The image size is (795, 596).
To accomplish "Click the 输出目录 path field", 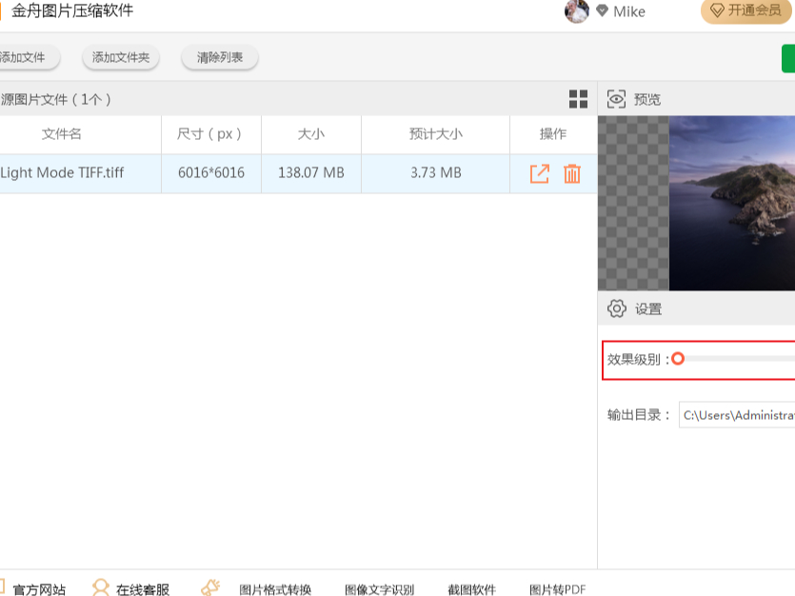I will (737, 415).
